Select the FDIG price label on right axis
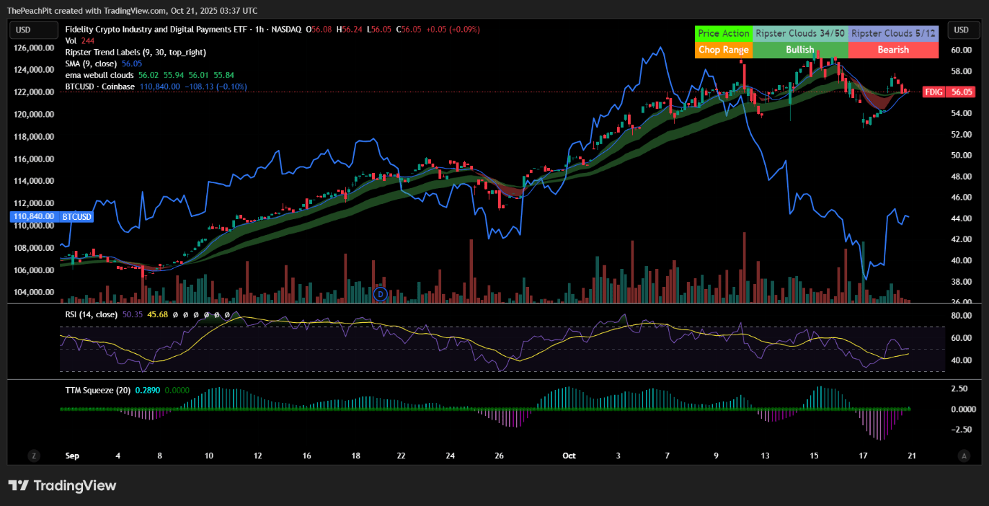Image resolution: width=989 pixels, height=506 pixels. pyautogui.click(x=948, y=91)
